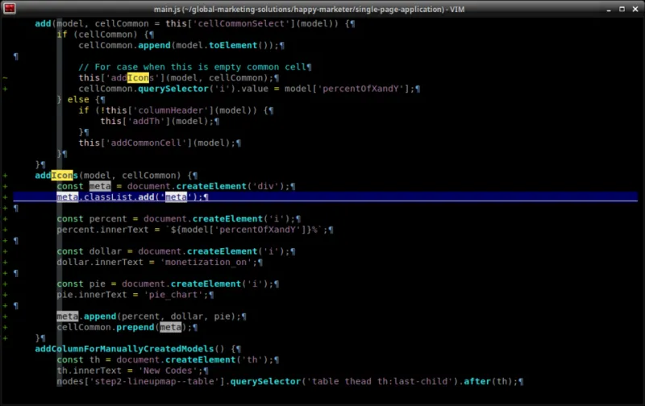Click the 'percent.innerText' template string line
Screen dimensions: 645x406
click(195, 230)
